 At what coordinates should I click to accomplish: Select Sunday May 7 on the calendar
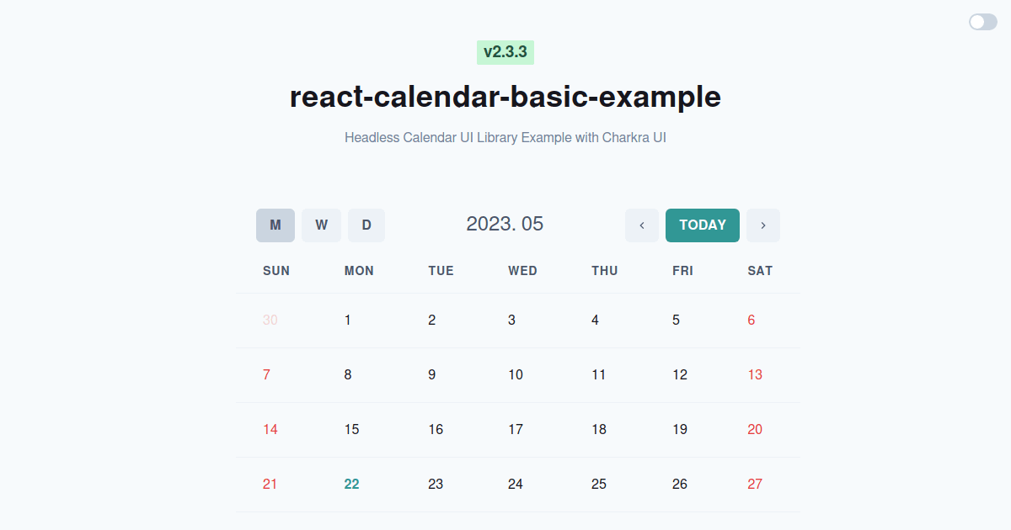[x=267, y=374]
